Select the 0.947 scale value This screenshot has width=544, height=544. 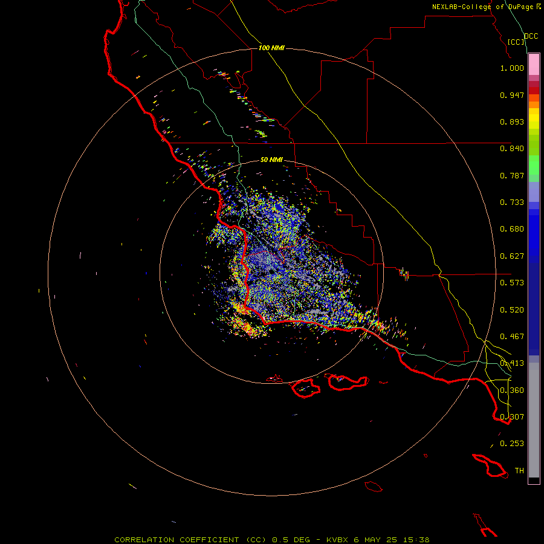click(x=512, y=95)
